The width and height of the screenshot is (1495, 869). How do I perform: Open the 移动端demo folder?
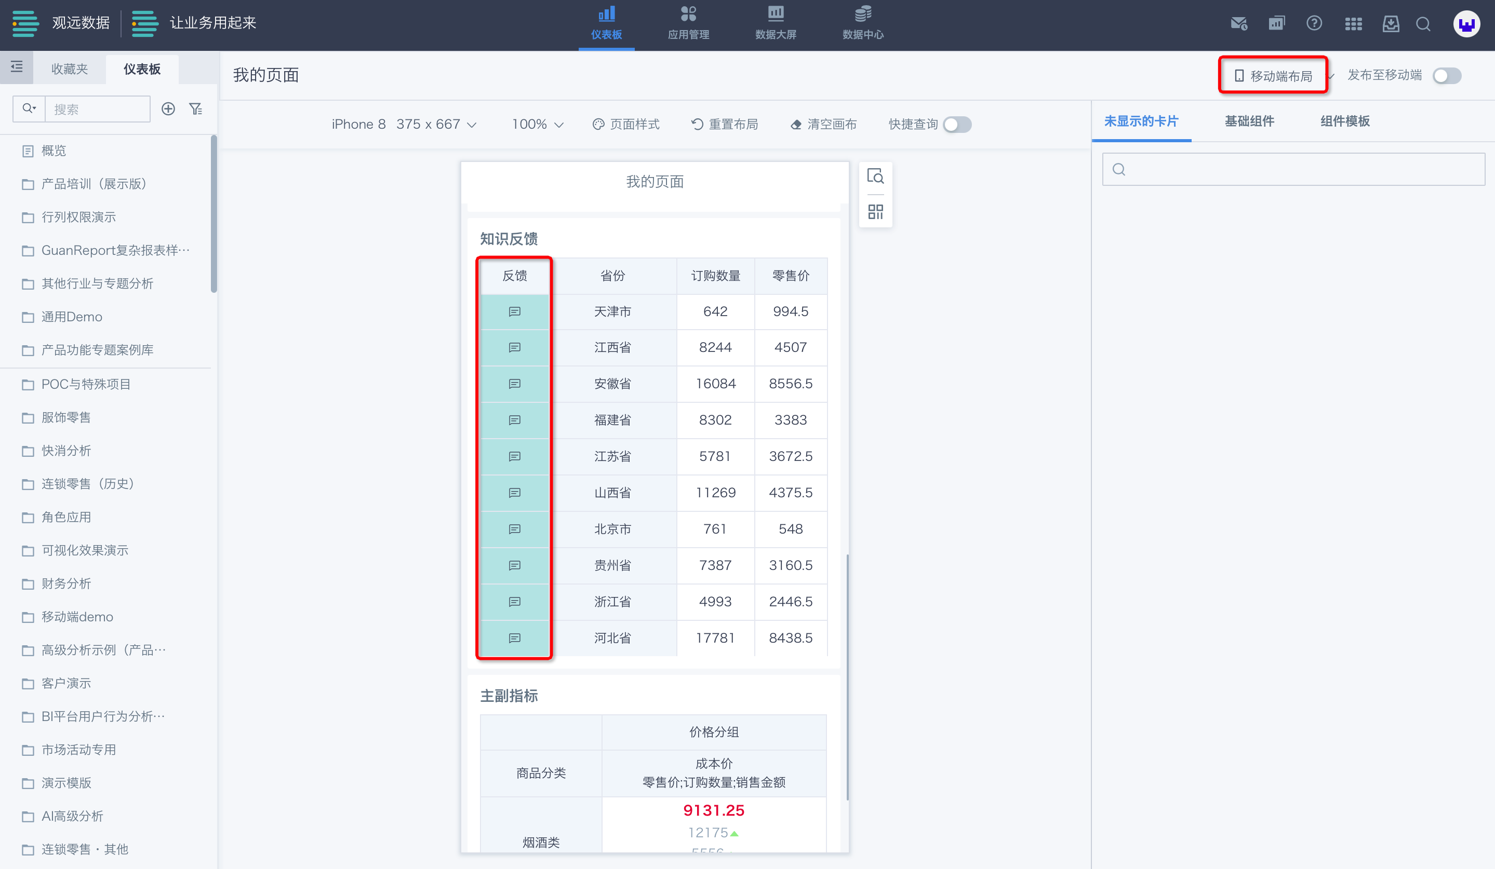pos(77,617)
